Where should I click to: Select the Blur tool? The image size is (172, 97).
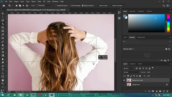pyautogui.click(x=3, y=59)
